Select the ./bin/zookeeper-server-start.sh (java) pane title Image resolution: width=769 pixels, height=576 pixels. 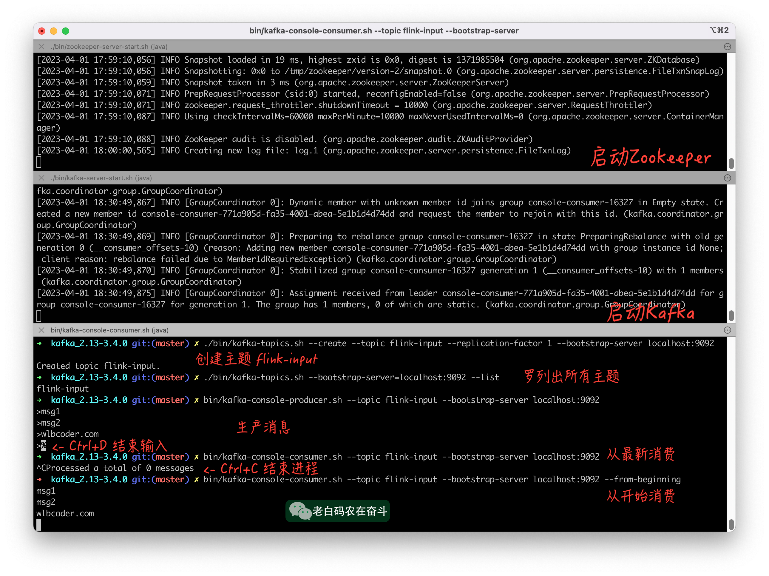pos(109,47)
